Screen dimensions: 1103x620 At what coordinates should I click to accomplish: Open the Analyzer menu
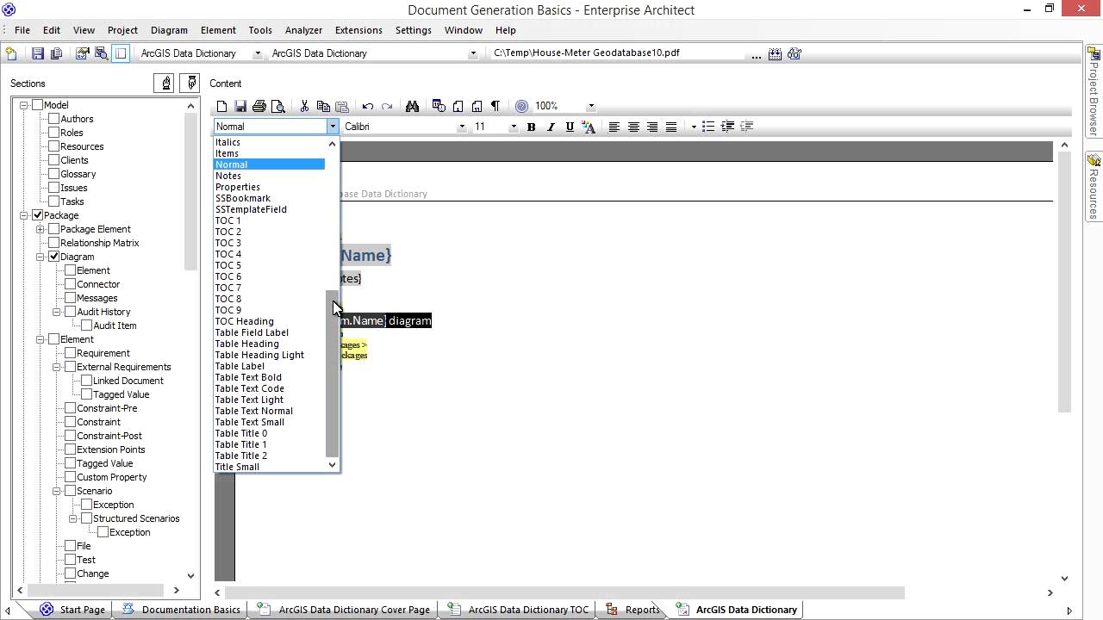click(x=303, y=30)
